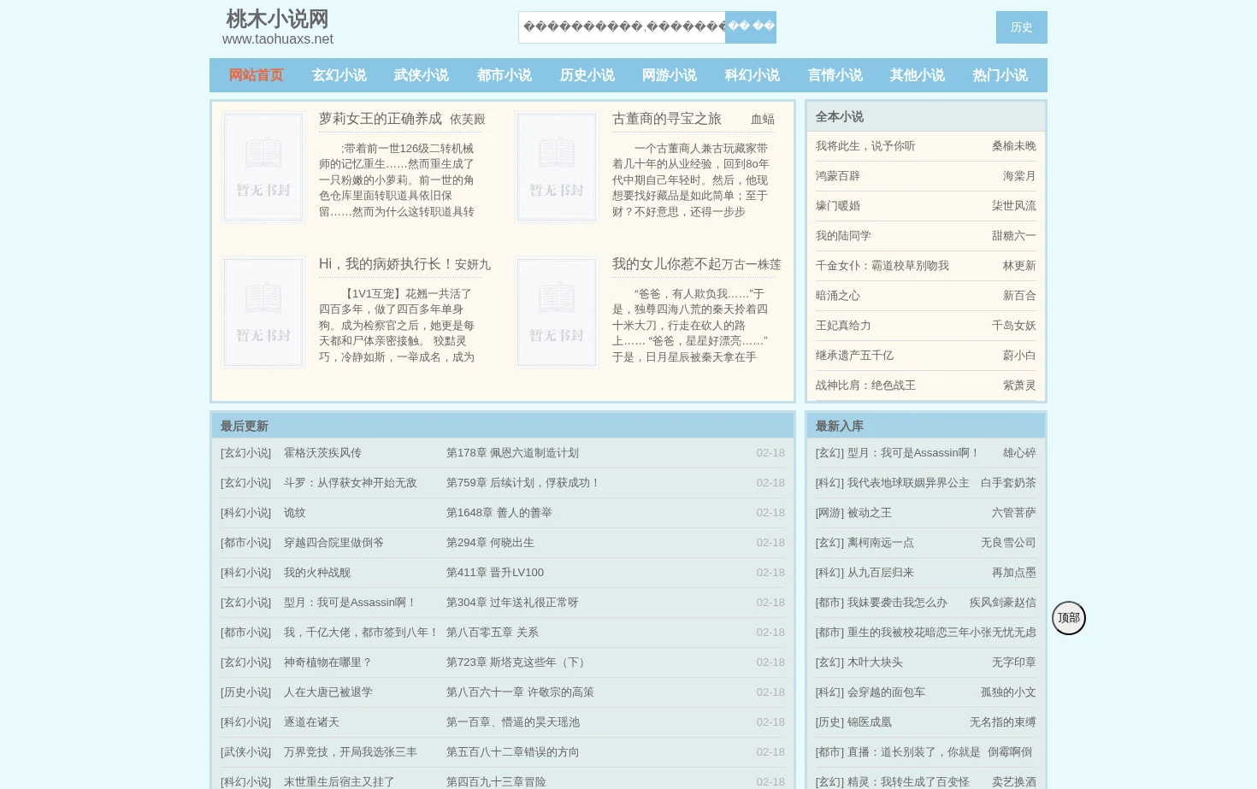The image size is (1257, 789).
Task: Click the cover thumbnail of 古董商的寻宝之旅
Action: pyautogui.click(x=557, y=168)
